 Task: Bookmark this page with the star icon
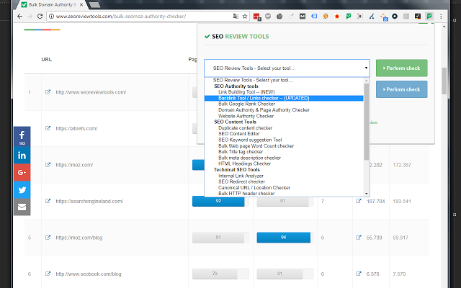pos(245,16)
